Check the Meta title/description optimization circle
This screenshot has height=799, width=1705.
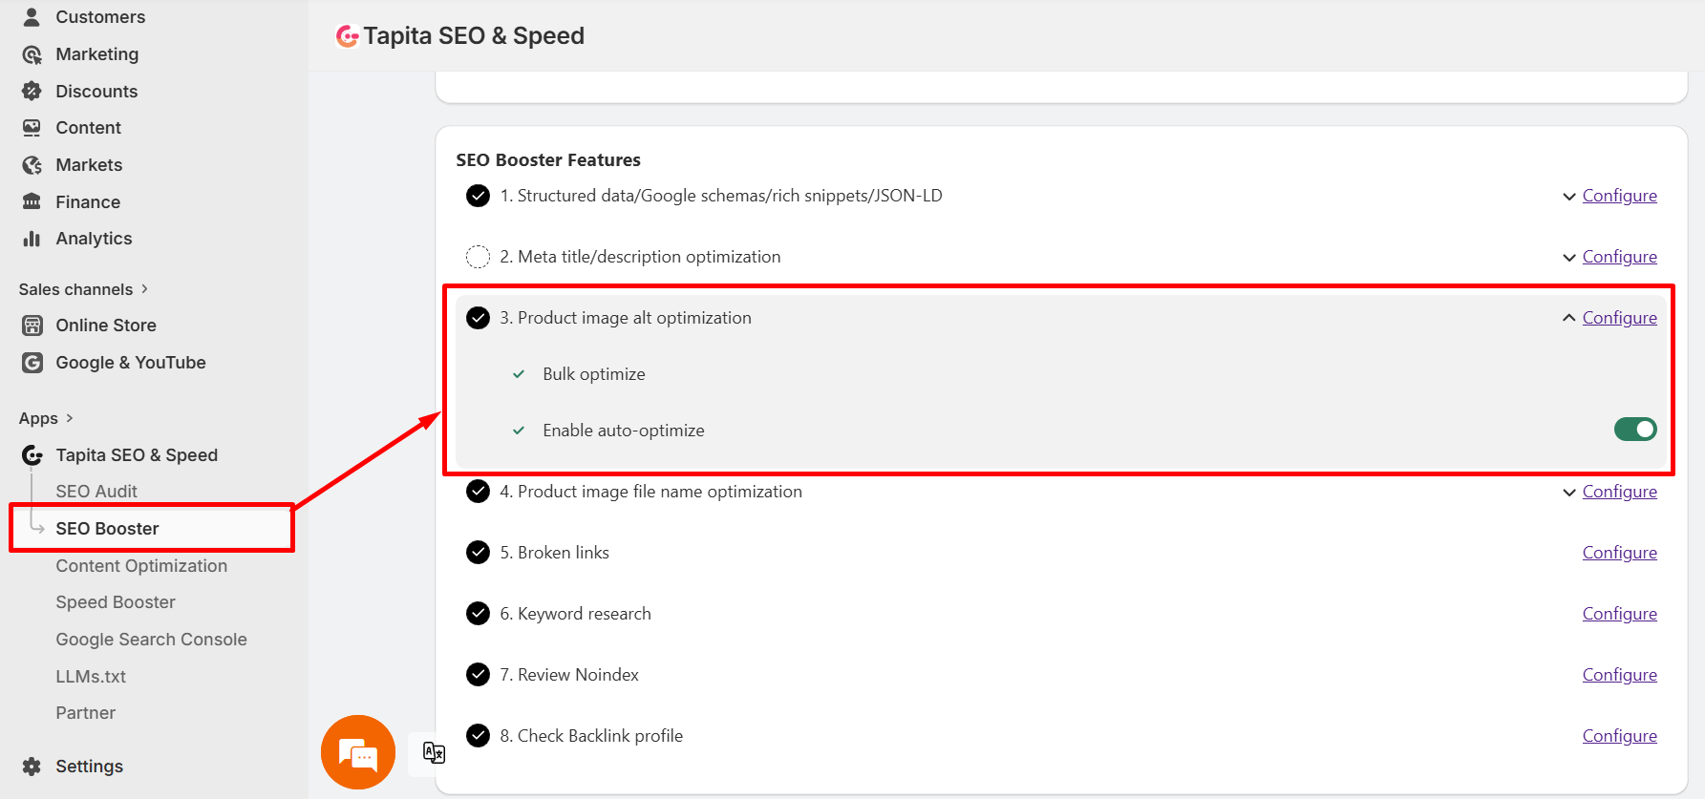478,256
